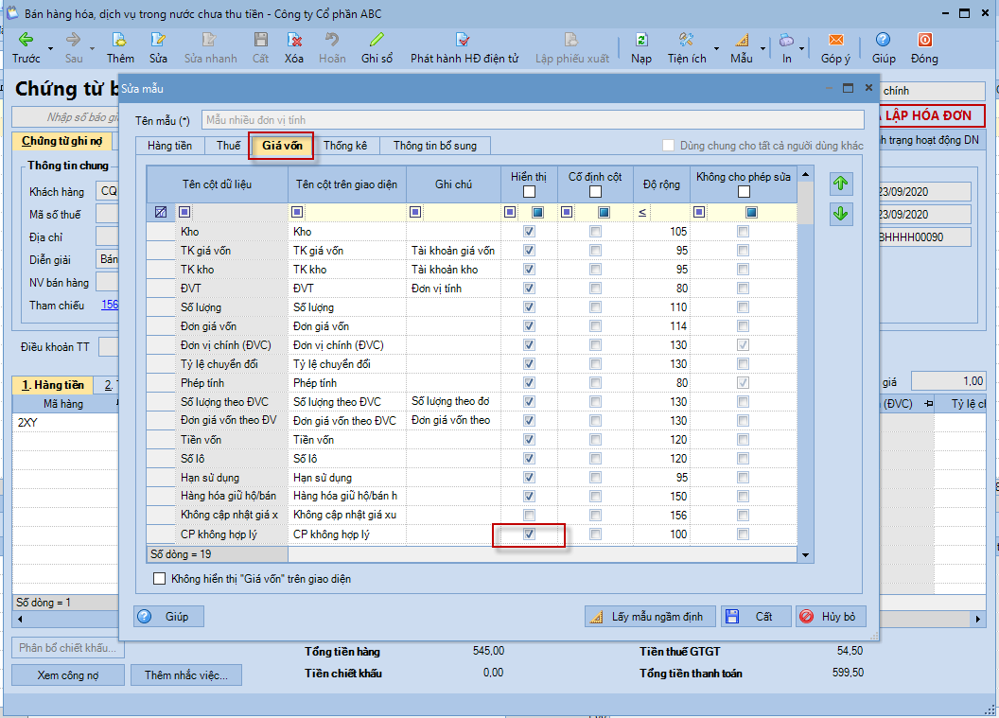Select Chứng từ ghi nợ tab in main window
Image resolution: width=999 pixels, height=718 pixels.
click(61, 141)
